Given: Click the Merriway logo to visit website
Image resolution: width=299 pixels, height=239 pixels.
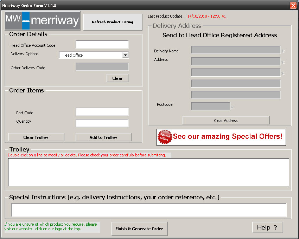Looking at the screenshot, I should tap(43, 20).
